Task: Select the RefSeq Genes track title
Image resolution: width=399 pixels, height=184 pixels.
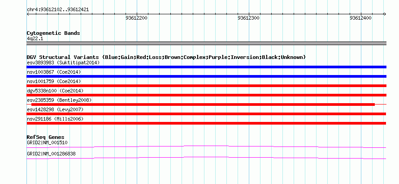Action: coord(46,137)
